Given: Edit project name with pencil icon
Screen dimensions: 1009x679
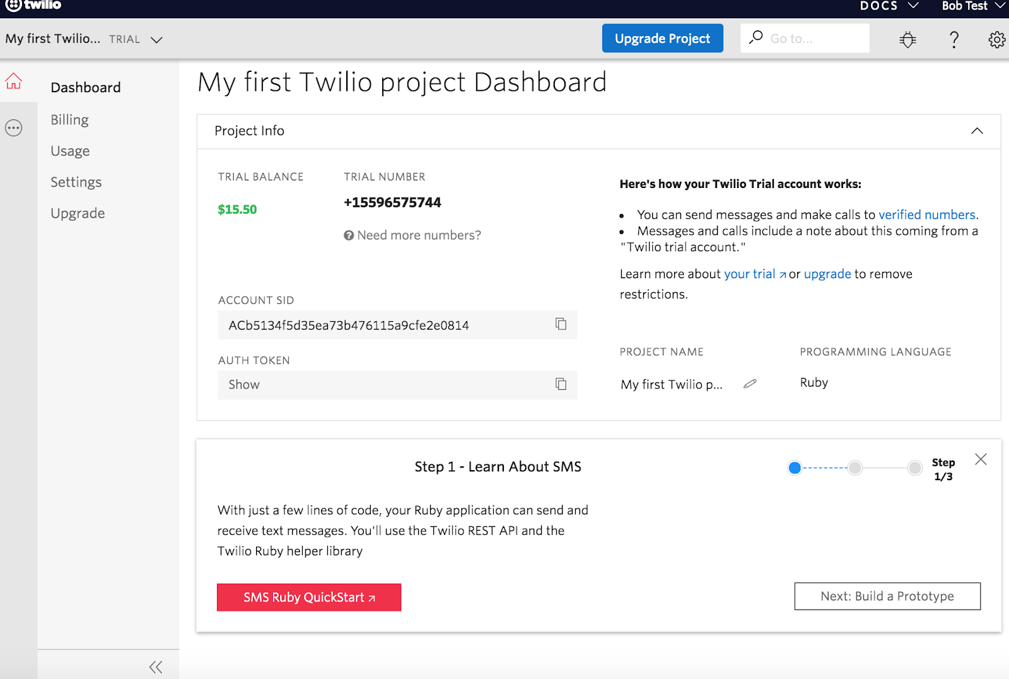Looking at the screenshot, I should pos(750,384).
